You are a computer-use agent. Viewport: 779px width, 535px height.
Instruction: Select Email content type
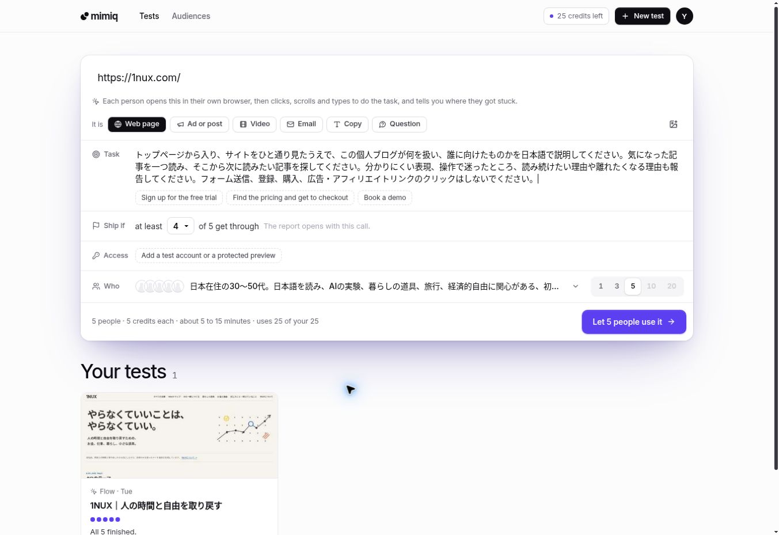point(301,124)
